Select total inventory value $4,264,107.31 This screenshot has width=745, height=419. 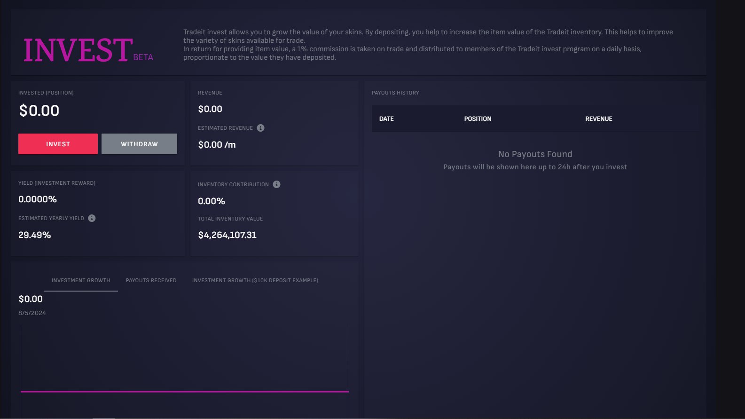click(x=227, y=235)
